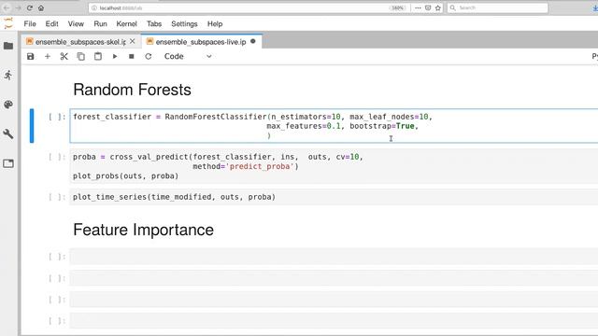Open the cell tools wrench icon
Screen dimensions: 598x336
pos(8,133)
